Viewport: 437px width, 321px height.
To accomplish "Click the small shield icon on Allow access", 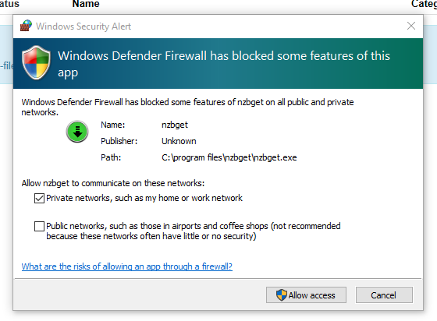I will (281, 295).
